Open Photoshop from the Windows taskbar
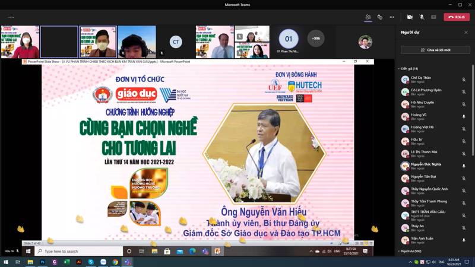This screenshot has width=475, height=267. pos(43,262)
